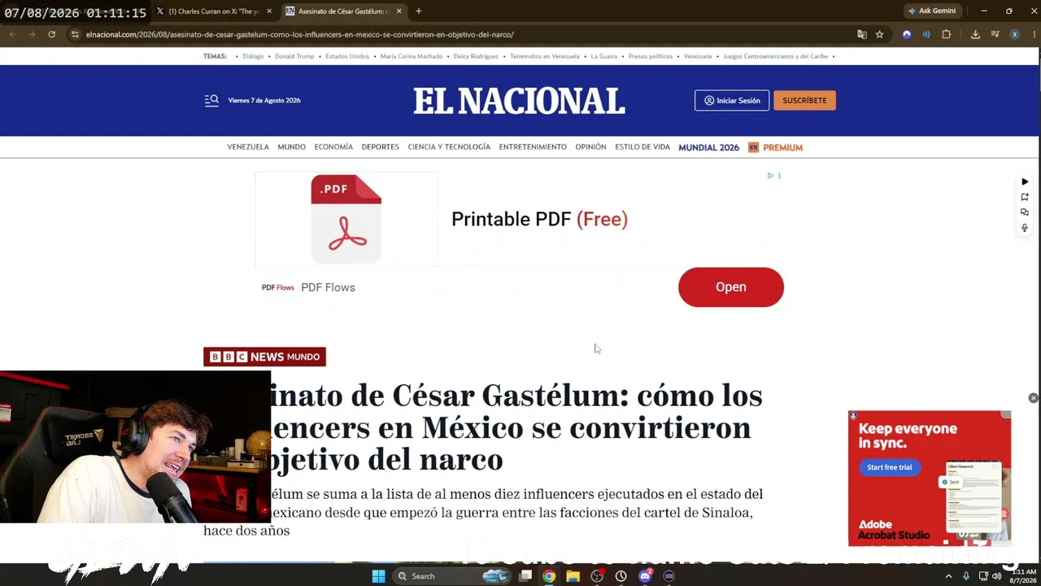Open the AdChoices icon on PDF ad
The image size is (1041, 586).
click(x=770, y=176)
